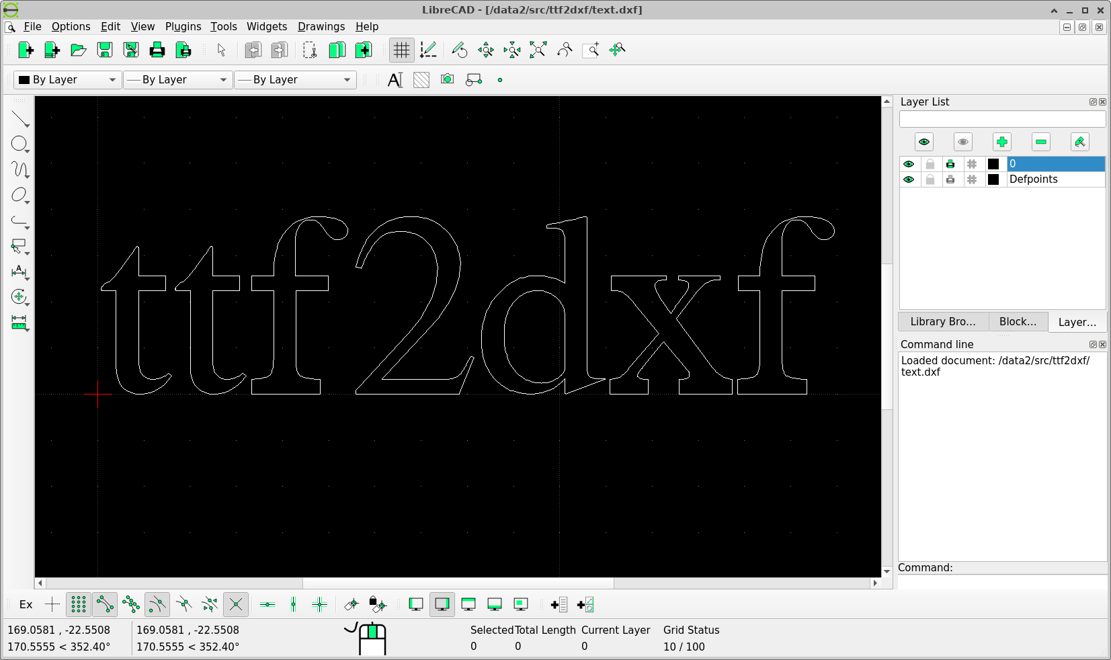Viewport: 1111px width, 660px height.
Task: Open the Plugins menu
Action: pos(183,27)
